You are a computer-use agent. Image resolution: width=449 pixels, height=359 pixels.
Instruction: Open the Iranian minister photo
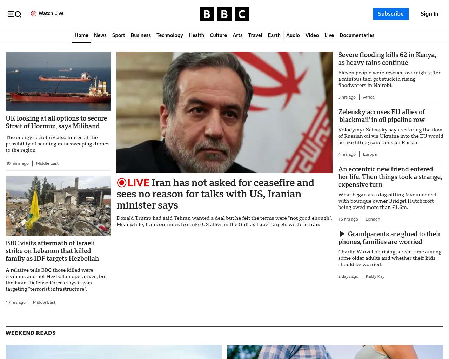tap(224, 112)
